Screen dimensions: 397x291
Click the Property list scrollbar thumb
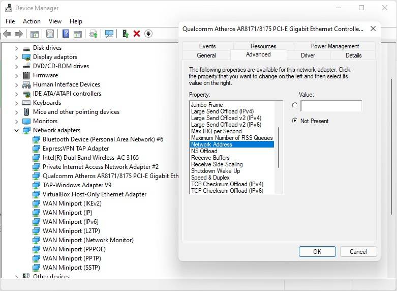coord(279,148)
